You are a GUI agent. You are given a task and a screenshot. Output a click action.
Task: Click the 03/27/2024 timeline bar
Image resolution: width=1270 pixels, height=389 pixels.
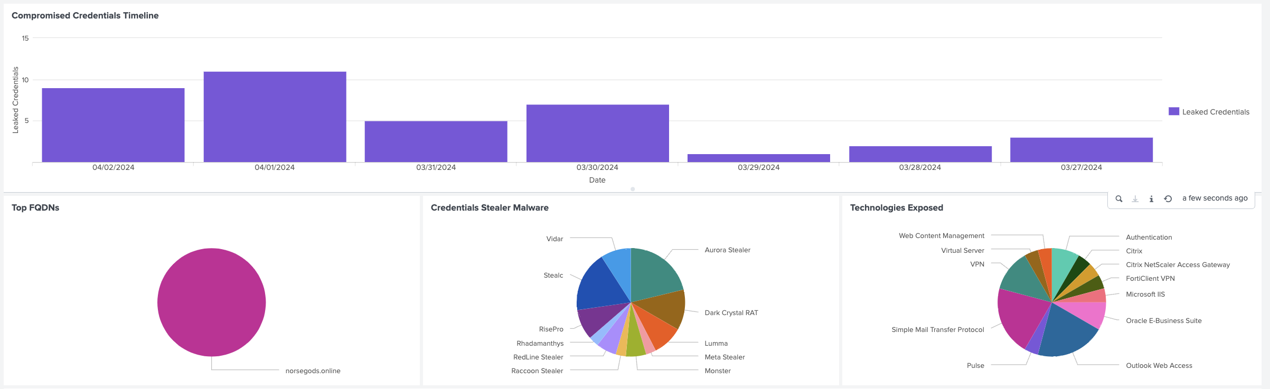click(1081, 150)
